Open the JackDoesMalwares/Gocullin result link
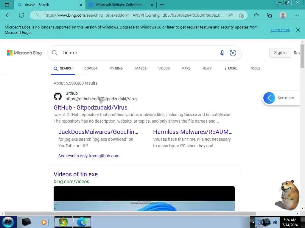The image size is (305, 228). pos(98,132)
